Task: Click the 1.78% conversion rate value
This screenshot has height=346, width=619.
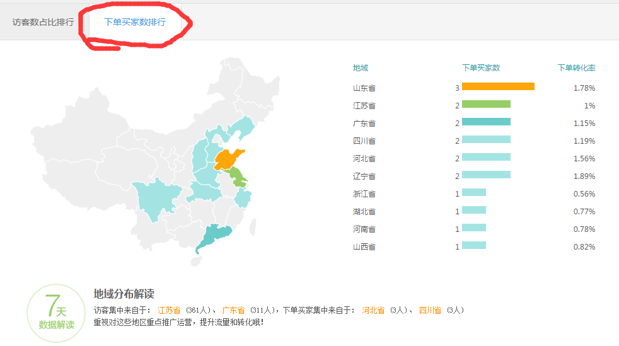Action: [584, 88]
